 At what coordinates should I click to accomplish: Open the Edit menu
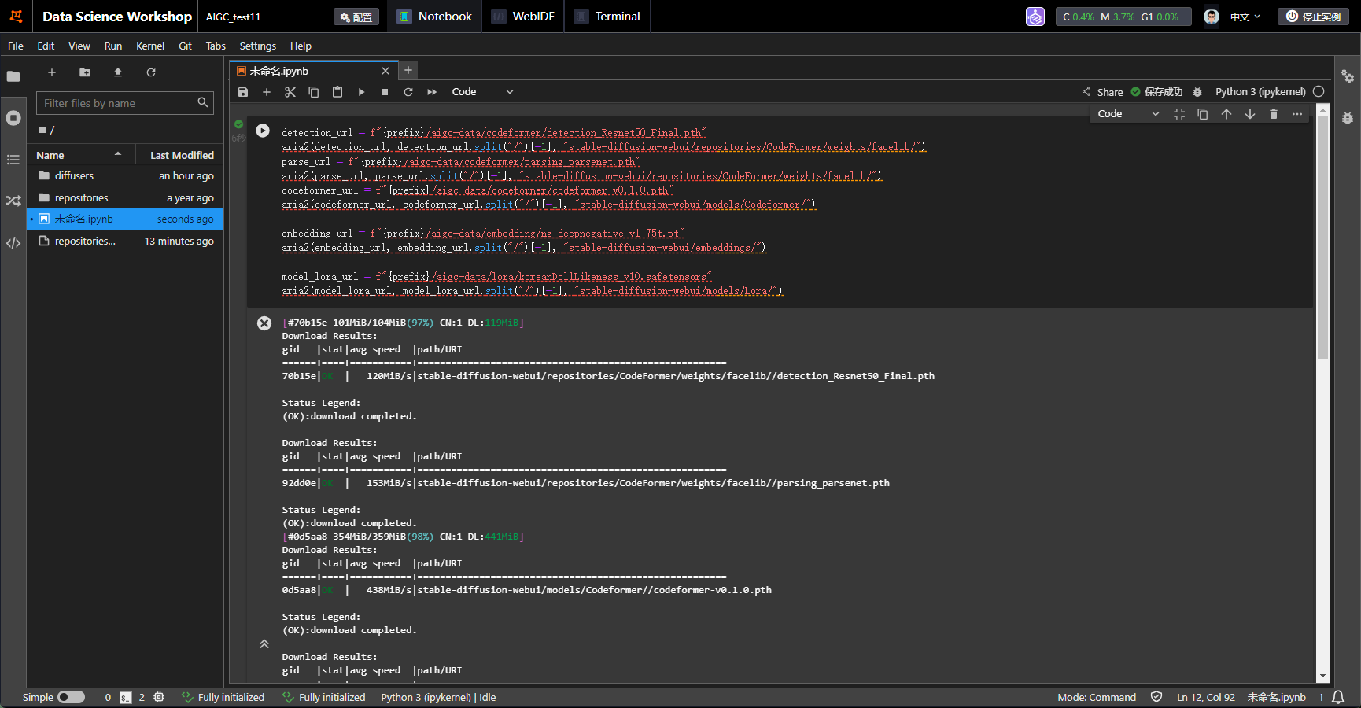46,46
